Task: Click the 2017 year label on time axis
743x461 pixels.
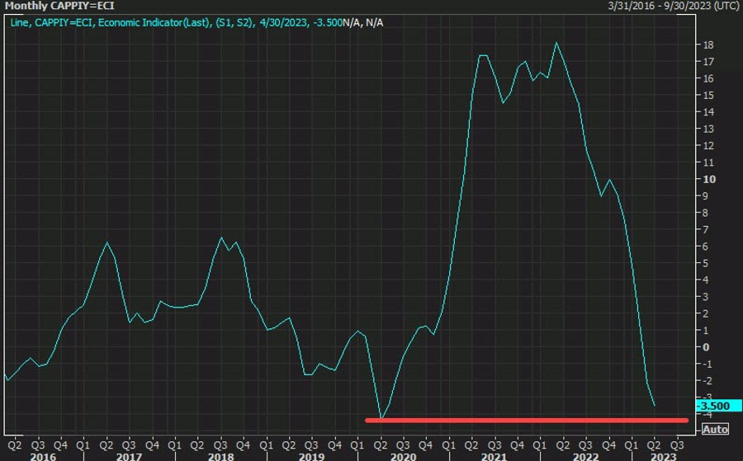Action: [130, 455]
